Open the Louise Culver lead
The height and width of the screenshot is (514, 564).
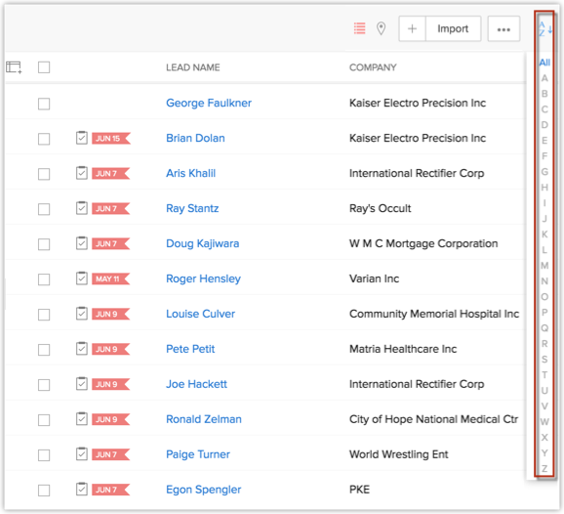[x=200, y=314]
